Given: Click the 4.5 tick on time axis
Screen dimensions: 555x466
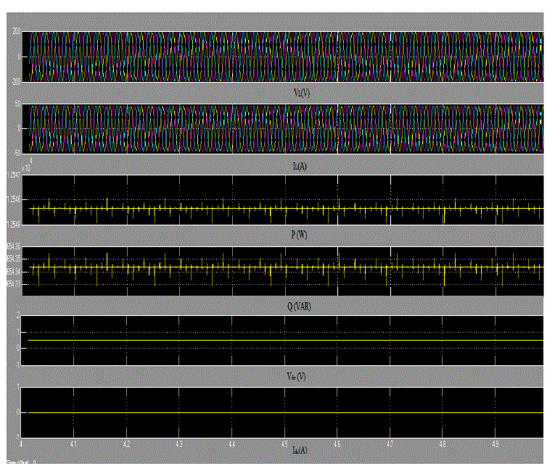Looking at the screenshot, I should 284,441.
